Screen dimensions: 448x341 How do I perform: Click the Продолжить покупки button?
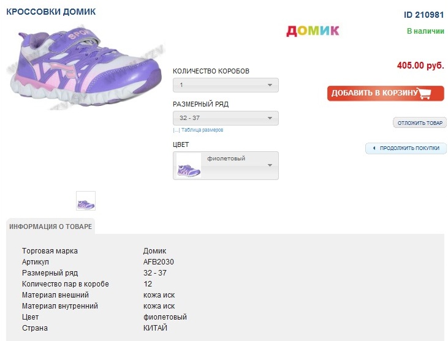point(409,148)
